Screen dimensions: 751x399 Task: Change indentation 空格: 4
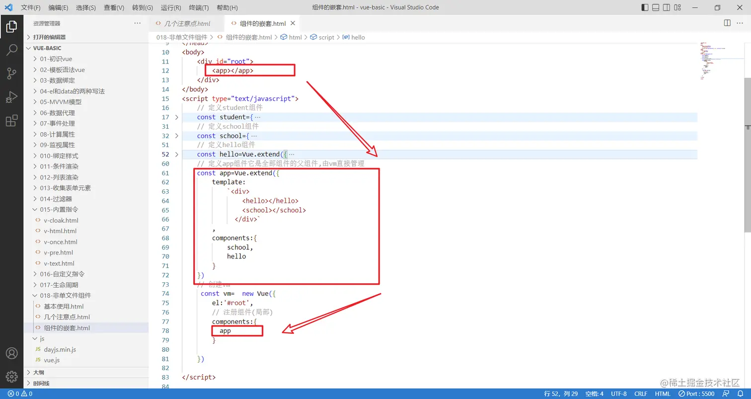[594, 394]
